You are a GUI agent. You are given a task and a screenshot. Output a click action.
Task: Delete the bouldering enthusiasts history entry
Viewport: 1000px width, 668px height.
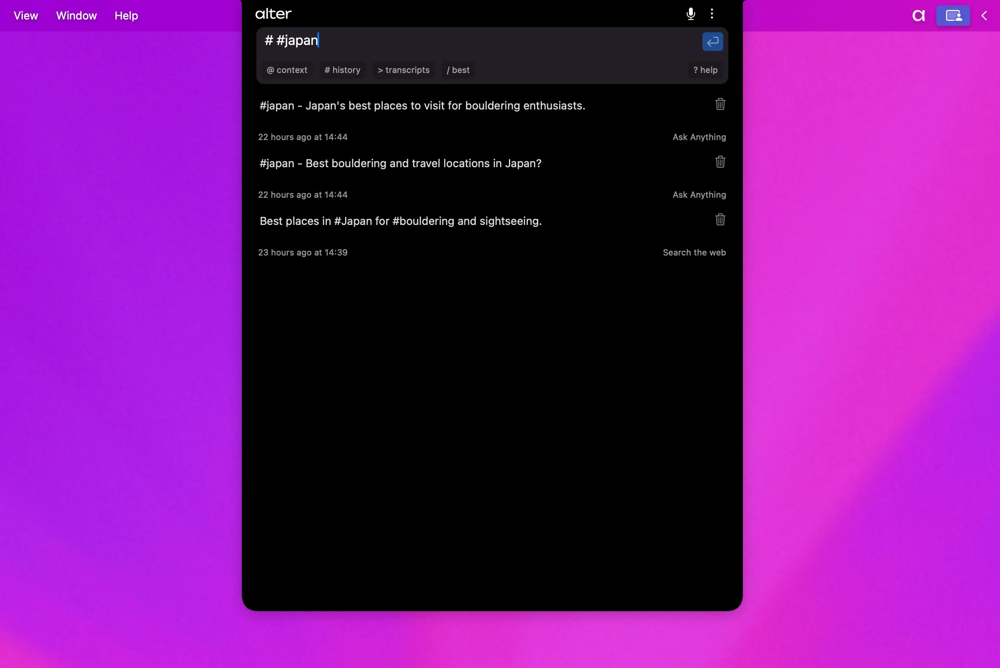point(720,104)
